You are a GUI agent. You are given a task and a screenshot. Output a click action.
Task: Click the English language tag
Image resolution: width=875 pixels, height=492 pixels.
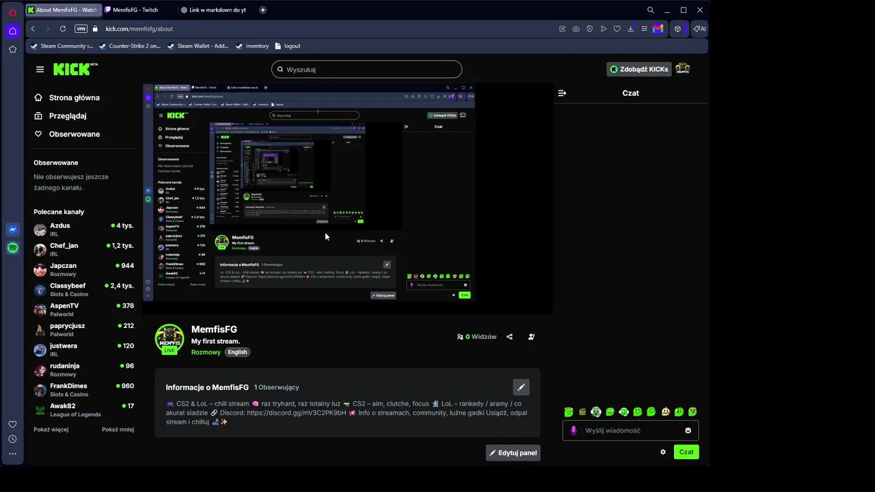click(x=237, y=352)
